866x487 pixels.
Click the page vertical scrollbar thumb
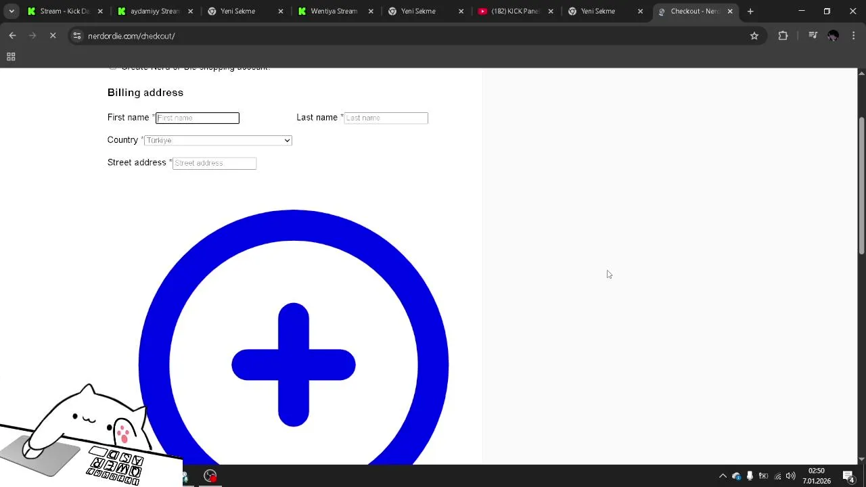(x=861, y=186)
